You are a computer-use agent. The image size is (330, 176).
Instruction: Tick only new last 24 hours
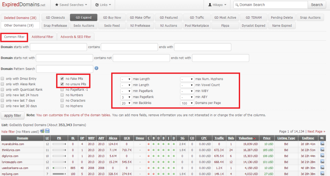[3, 95]
